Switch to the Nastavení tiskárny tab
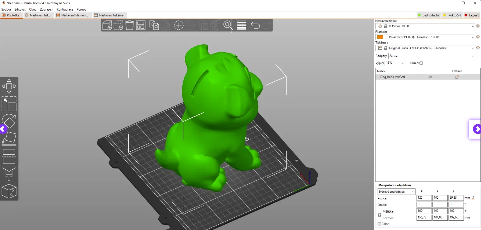 point(110,15)
